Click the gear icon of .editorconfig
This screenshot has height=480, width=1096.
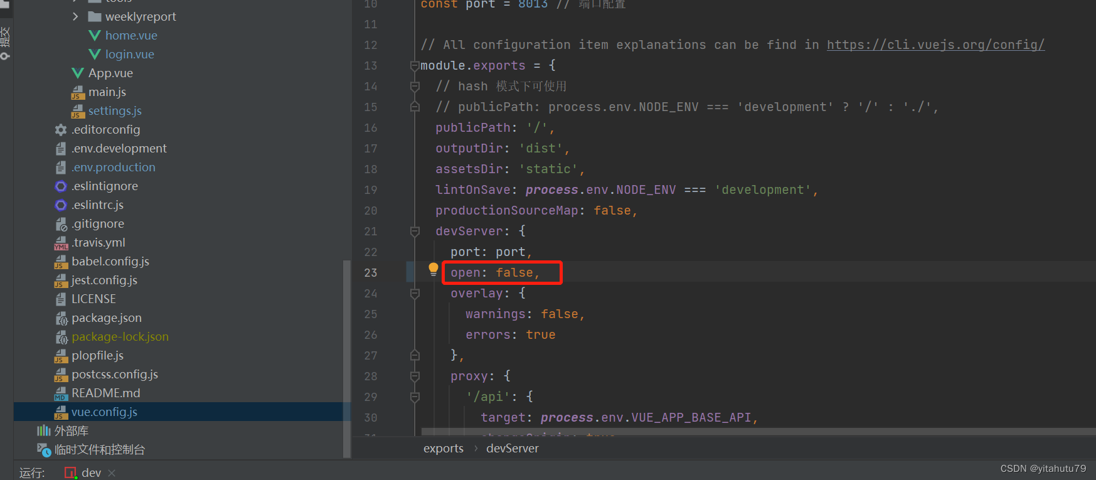click(61, 130)
